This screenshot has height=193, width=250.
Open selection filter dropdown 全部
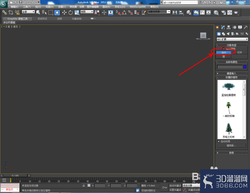coord(28,12)
